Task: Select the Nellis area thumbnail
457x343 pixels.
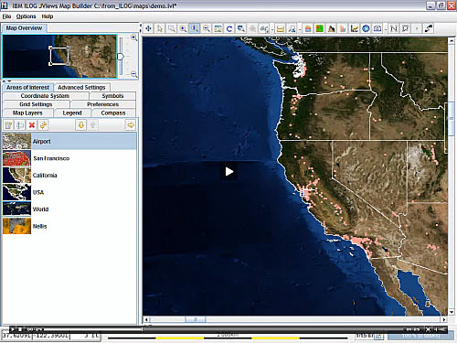Action: pos(16,226)
